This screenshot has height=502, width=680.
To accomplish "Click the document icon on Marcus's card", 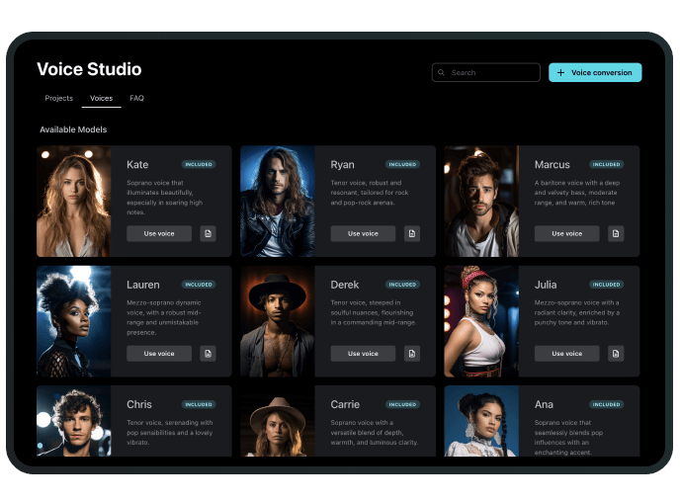I will coord(616,233).
